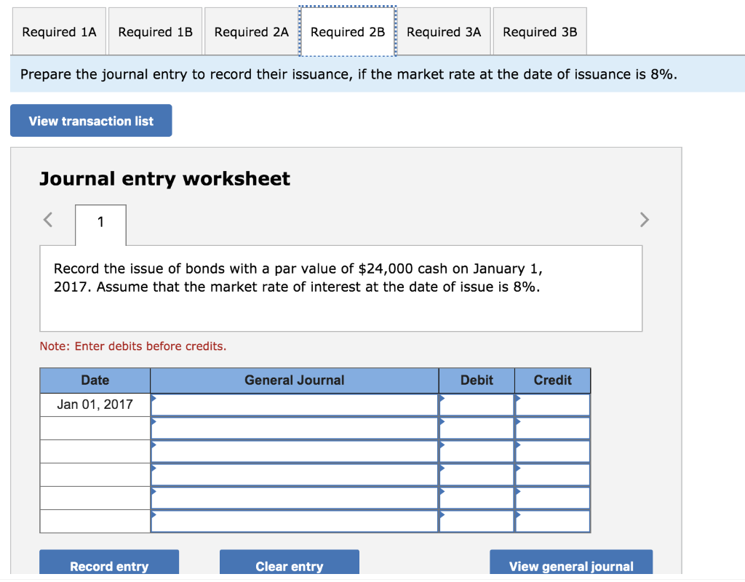Select the Required 2A tab
The height and width of the screenshot is (582, 745).
(x=251, y=31)
